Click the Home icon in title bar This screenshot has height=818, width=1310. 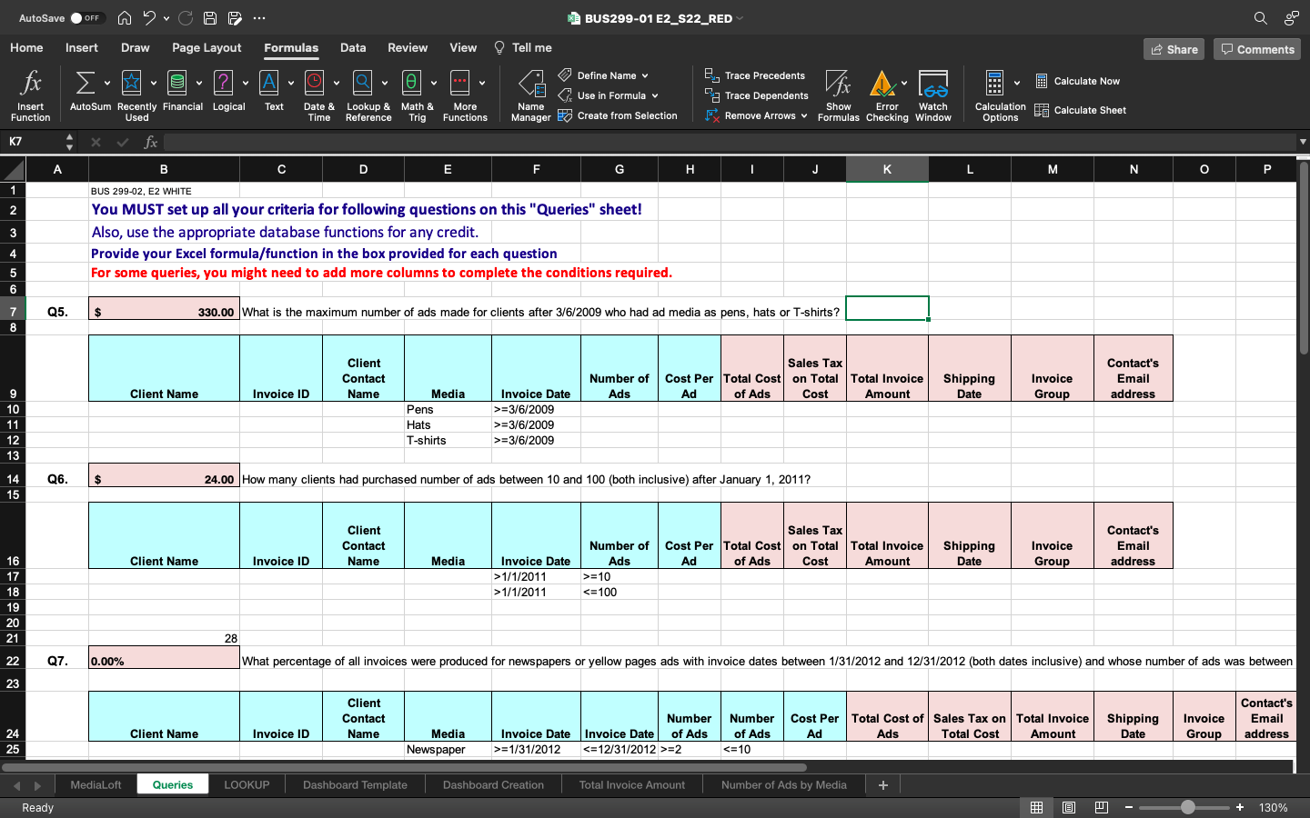click(x=125, y=18)
